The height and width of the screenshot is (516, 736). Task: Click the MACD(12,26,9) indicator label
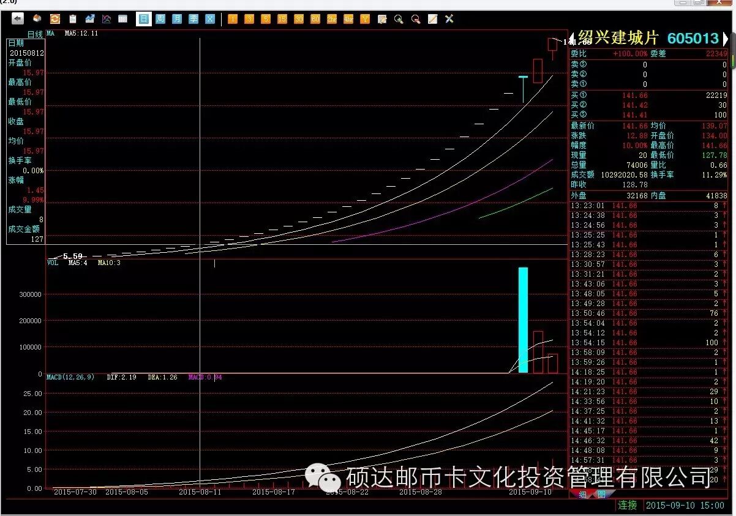point(70,377)
